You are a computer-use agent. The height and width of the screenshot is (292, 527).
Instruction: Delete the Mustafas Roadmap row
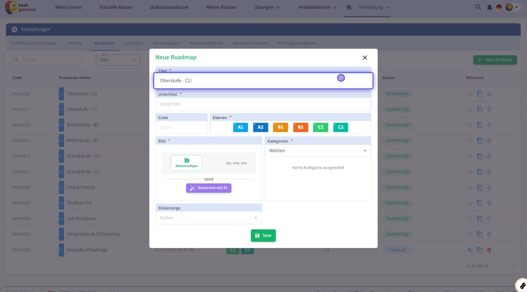(489, 250)
